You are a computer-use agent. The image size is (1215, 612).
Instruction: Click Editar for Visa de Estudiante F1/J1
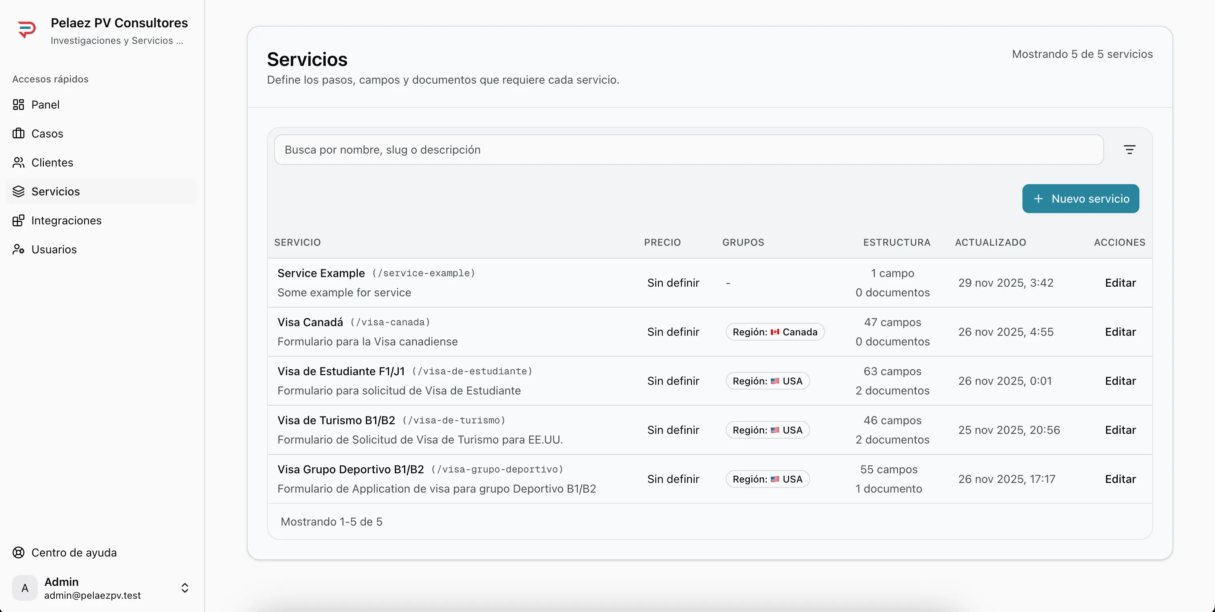click(1120, 381)
